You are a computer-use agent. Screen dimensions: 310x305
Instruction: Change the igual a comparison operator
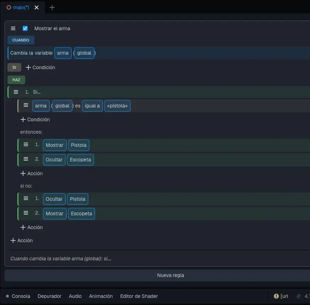(92, 106)
